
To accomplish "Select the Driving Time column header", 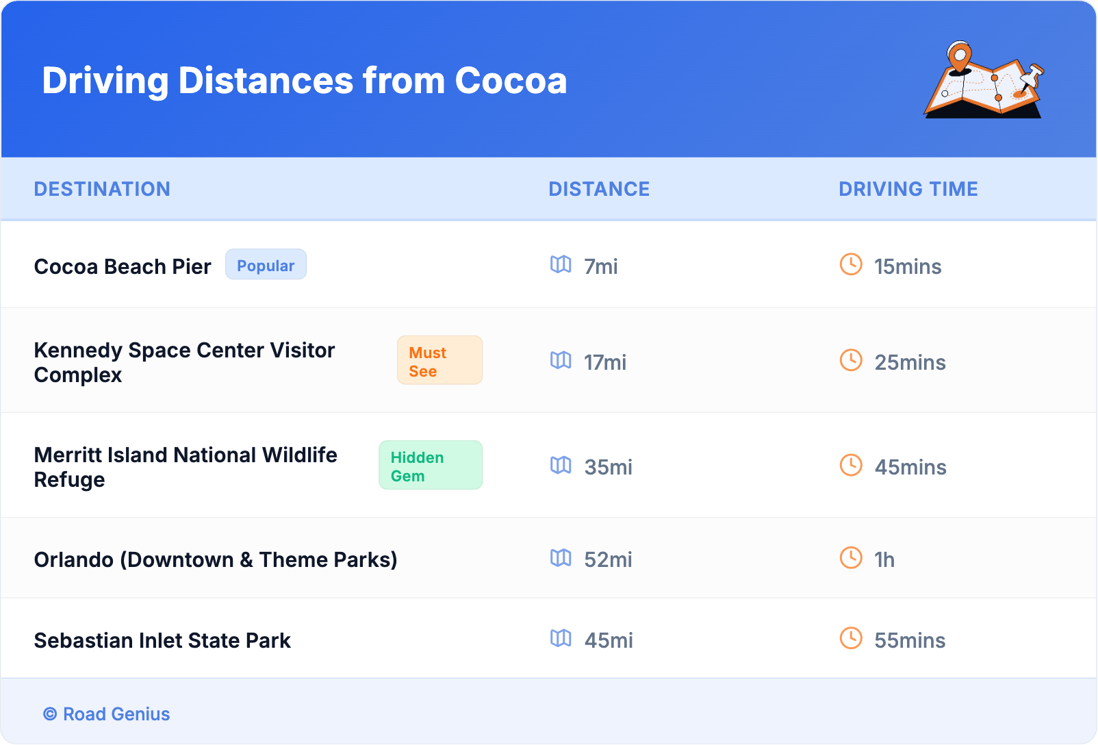I will click(908, 189).
